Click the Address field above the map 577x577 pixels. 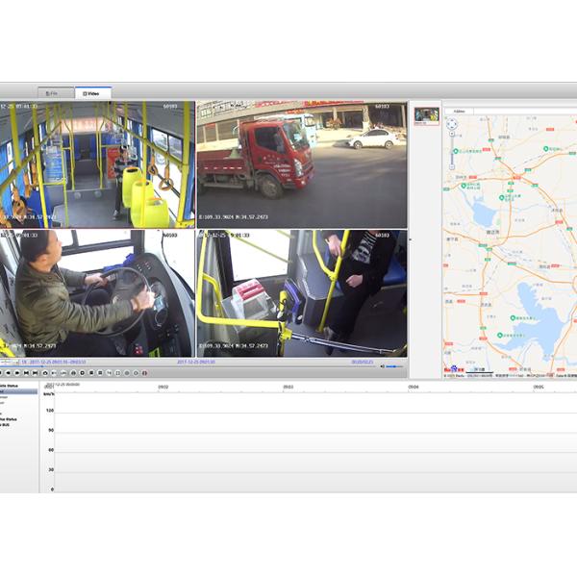[460, 111]
